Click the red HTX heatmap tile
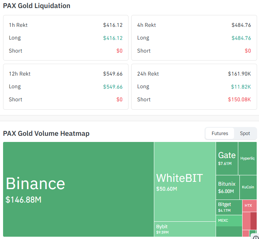Screen dimensions: 259x239 pyautogui.click(x=249, y=206)
